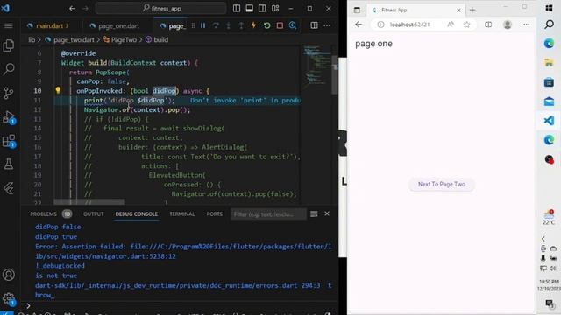
Task: Close the Fitness App browser tab
Action: (458, 10)
